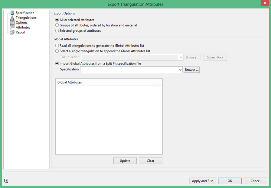Click the Attributes speech bubble icon
This screenshot has width=271, height=188.
tap(12, 27)
